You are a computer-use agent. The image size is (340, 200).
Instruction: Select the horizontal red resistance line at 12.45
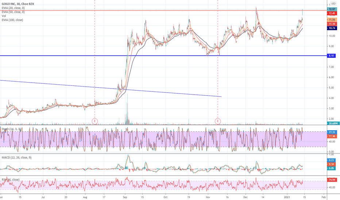163,11
